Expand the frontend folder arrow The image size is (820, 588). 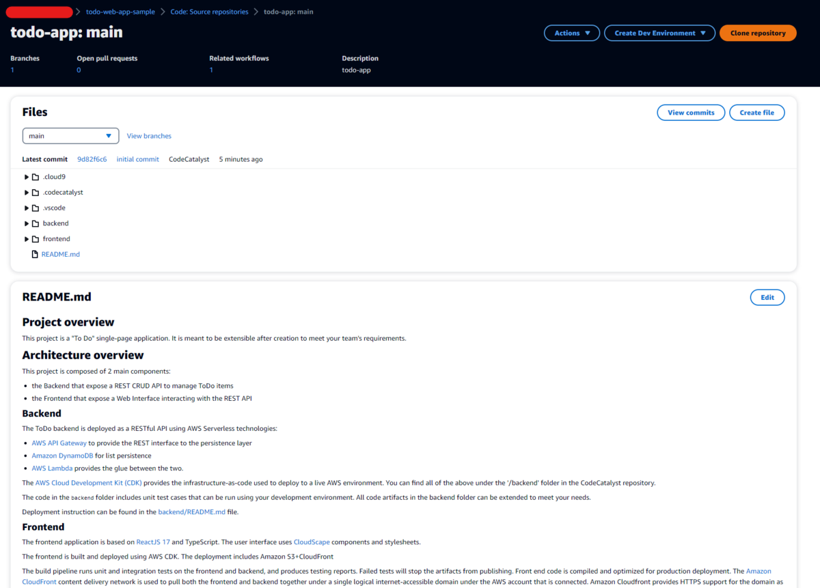click(27, 239)
